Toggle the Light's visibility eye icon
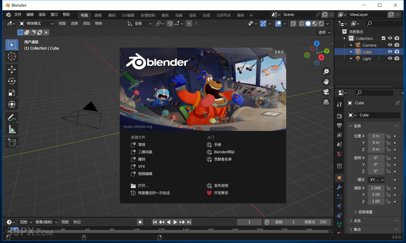The height and width of the screenshot is (243, 406). coord(390,58)
